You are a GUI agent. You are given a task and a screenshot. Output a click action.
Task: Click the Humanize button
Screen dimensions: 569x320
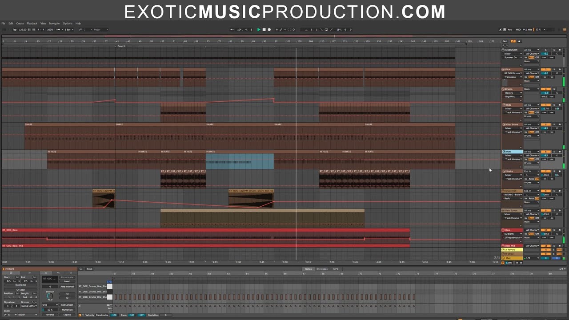(x=67, y=310)
